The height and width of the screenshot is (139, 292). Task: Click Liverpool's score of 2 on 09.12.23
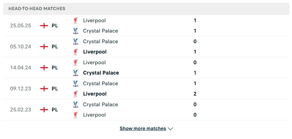[x=195, y=94]
